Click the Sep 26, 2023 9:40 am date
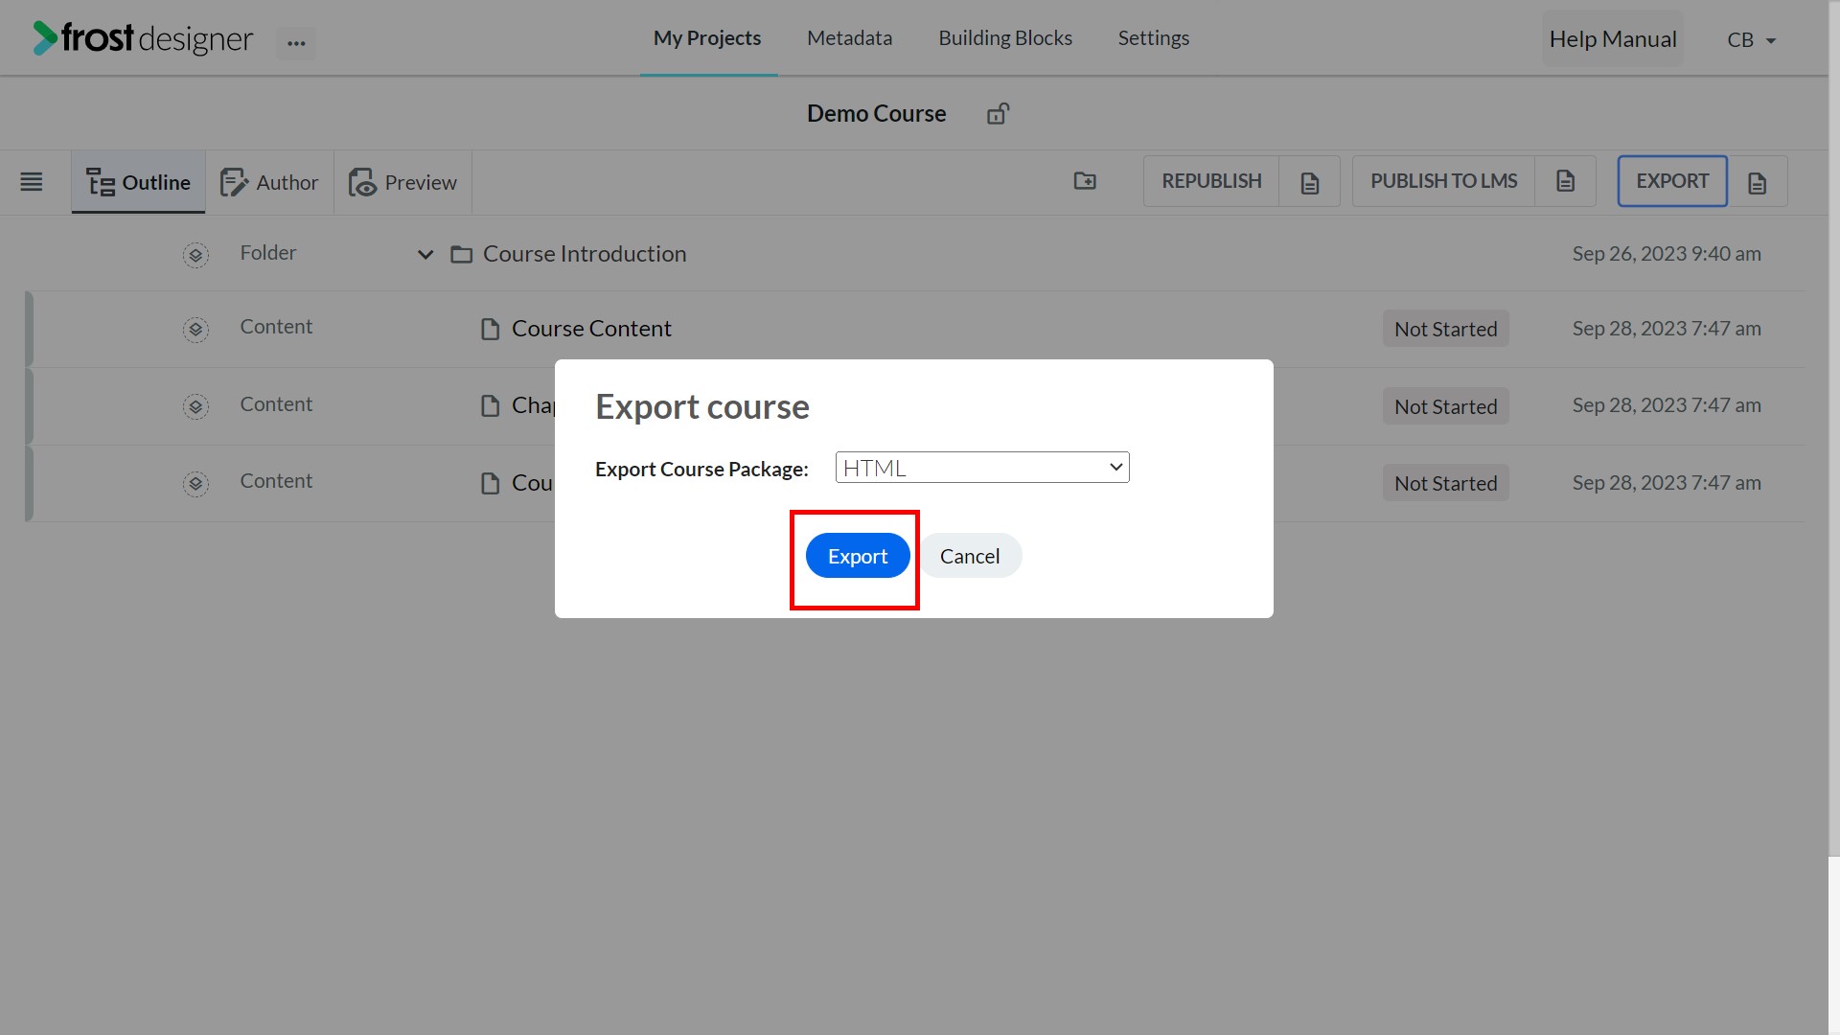1840x1035 pixels. point(1667,254)
